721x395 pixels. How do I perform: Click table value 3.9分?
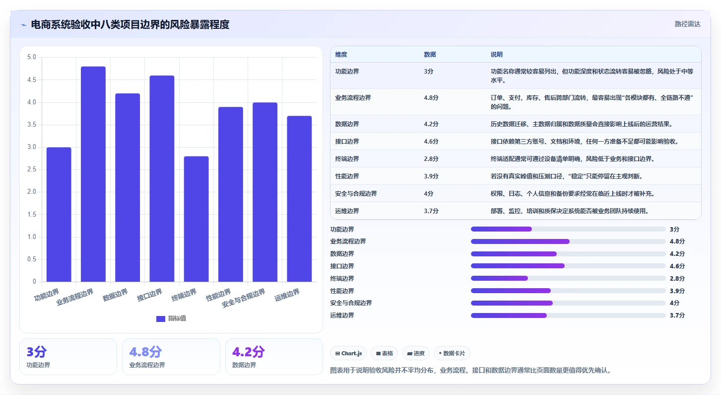pos(431,176)
